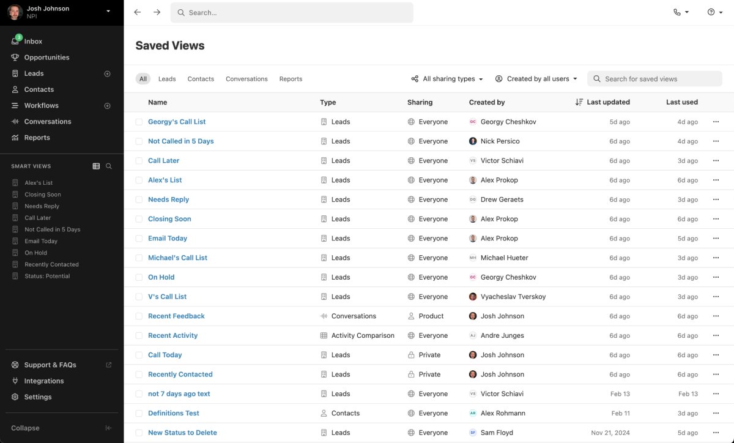Open the not 7 days ago text view
Image resolution: width=734 pixels, height=443 pixels.
(179, 394)
